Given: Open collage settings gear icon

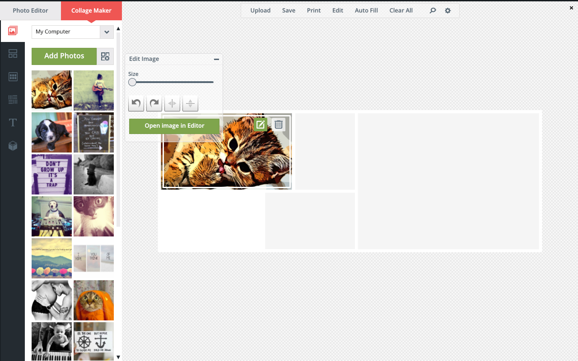Looking at the screenshot, I should 447,10.
